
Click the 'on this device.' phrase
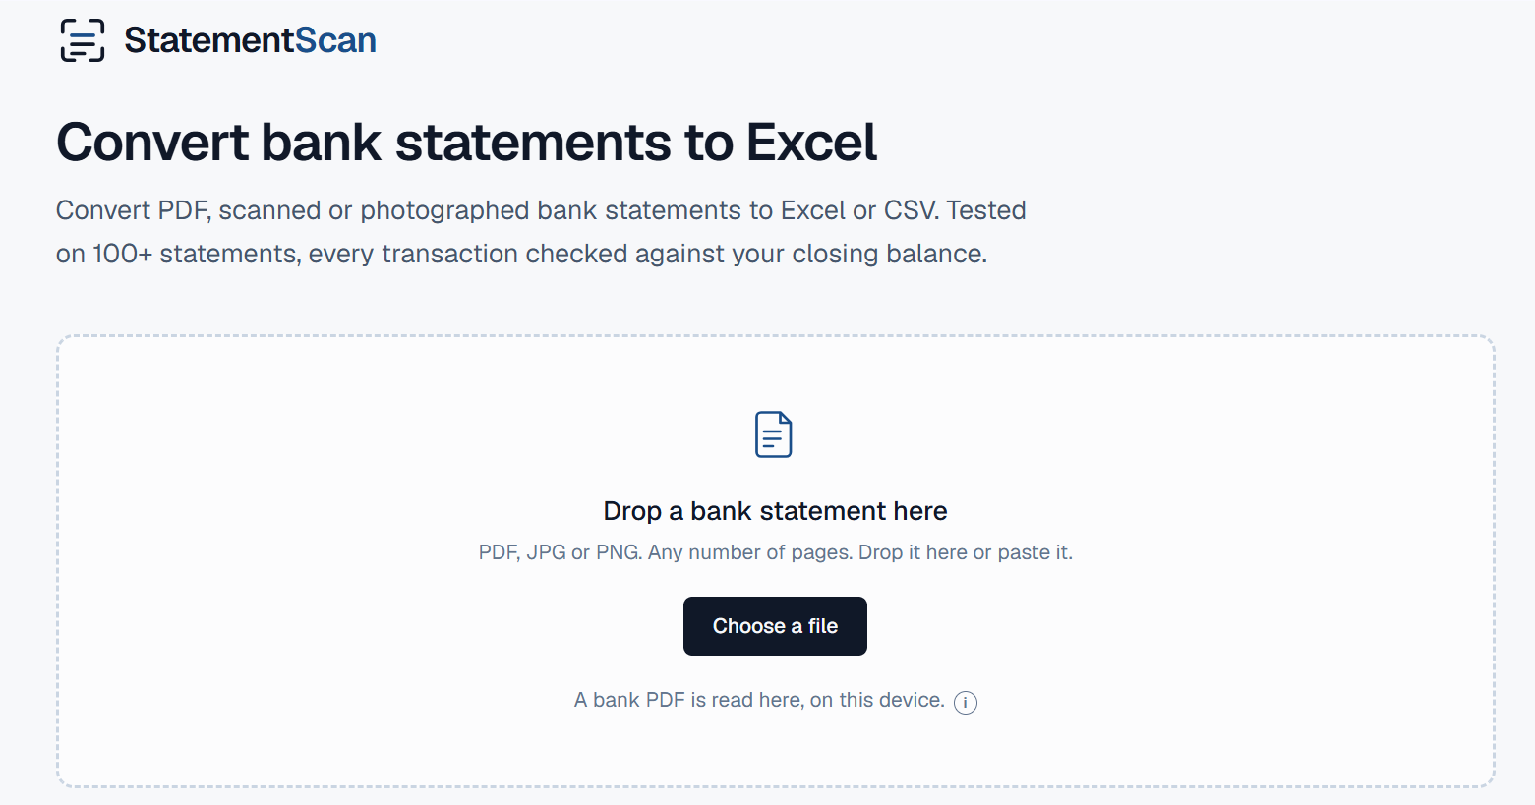click(877, 700)
